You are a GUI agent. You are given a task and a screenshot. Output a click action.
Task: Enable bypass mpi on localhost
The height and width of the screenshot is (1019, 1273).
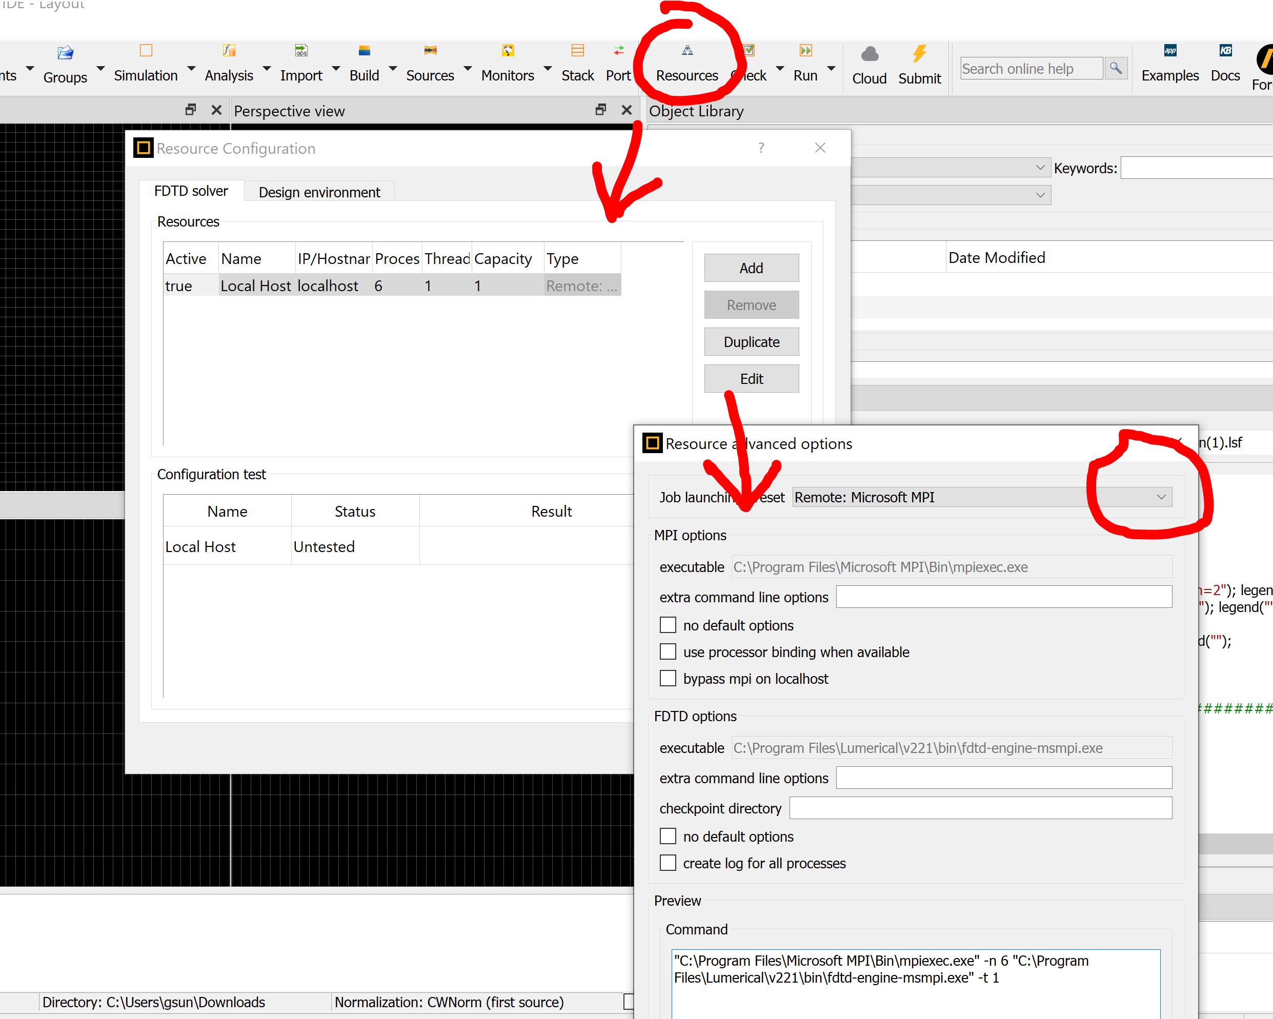point(668,678)
